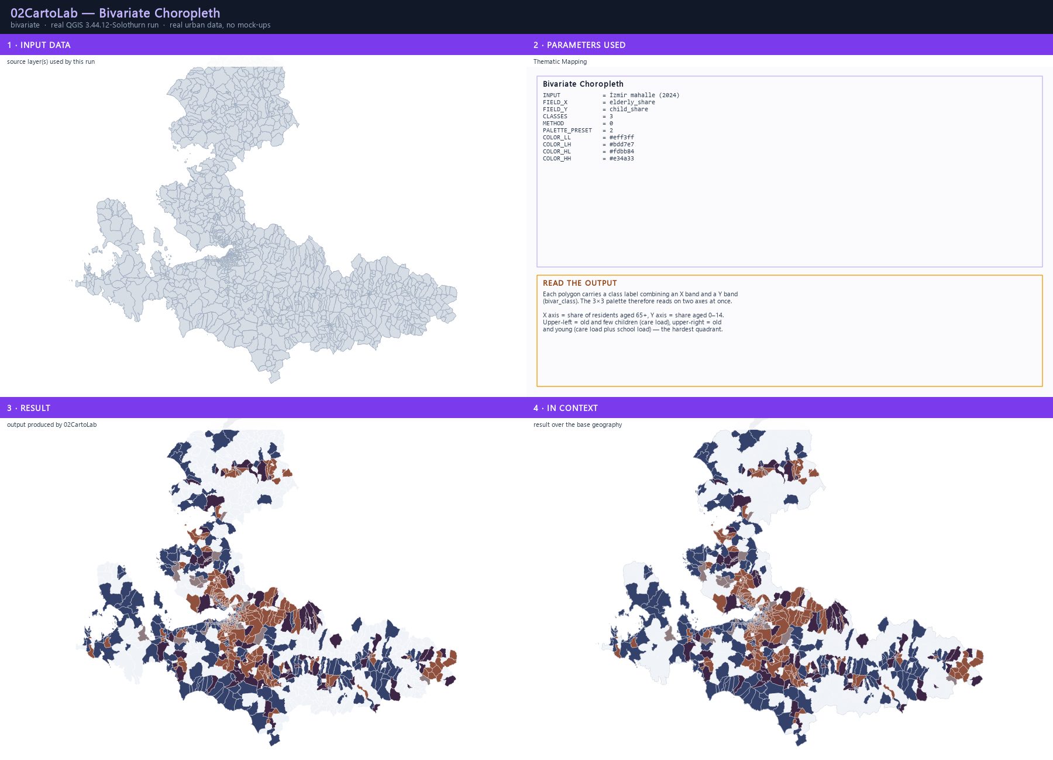1053x760 pixels.
Task: Click the 'X axis = share of residents aged 65+' line
Action: pyautogui.click(x=634, y=315)
